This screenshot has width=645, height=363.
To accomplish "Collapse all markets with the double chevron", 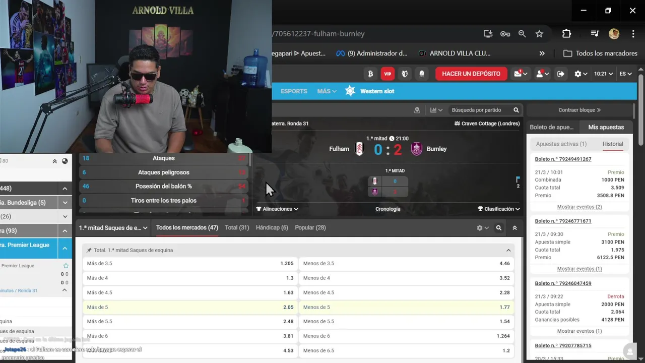I will click(x=514, y=228).
